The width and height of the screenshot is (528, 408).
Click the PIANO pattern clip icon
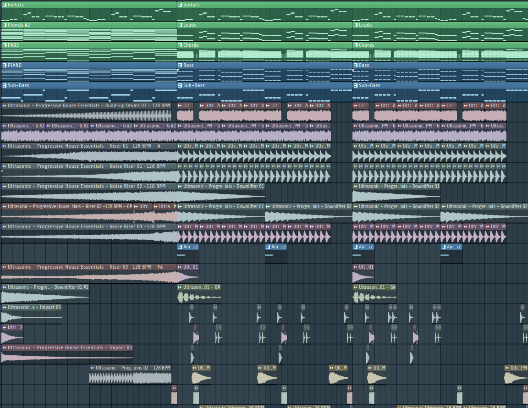(x=5, y=66)
